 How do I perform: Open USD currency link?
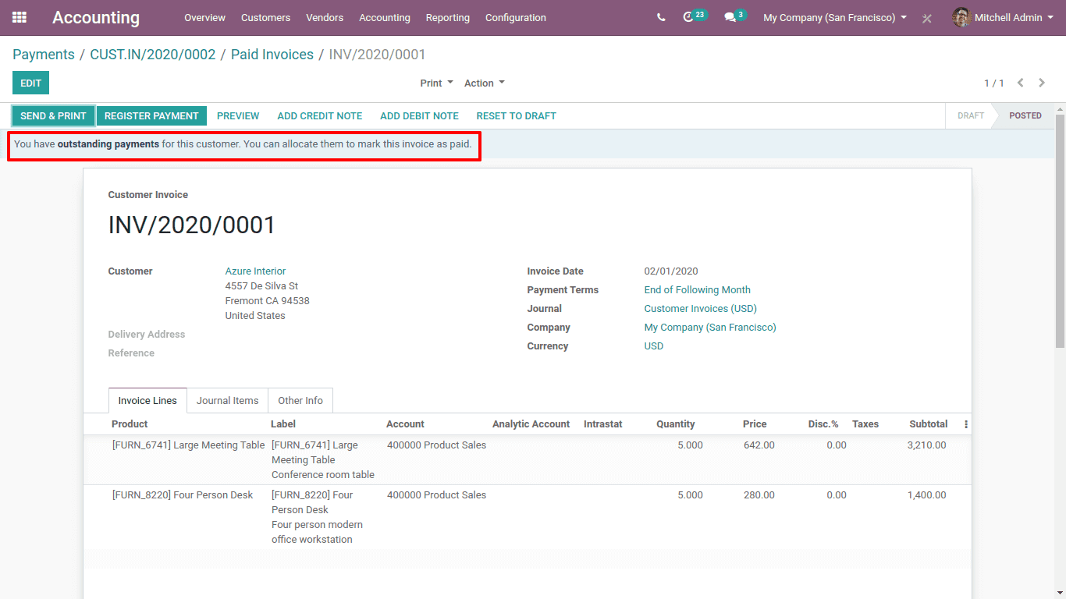[654, 346]
